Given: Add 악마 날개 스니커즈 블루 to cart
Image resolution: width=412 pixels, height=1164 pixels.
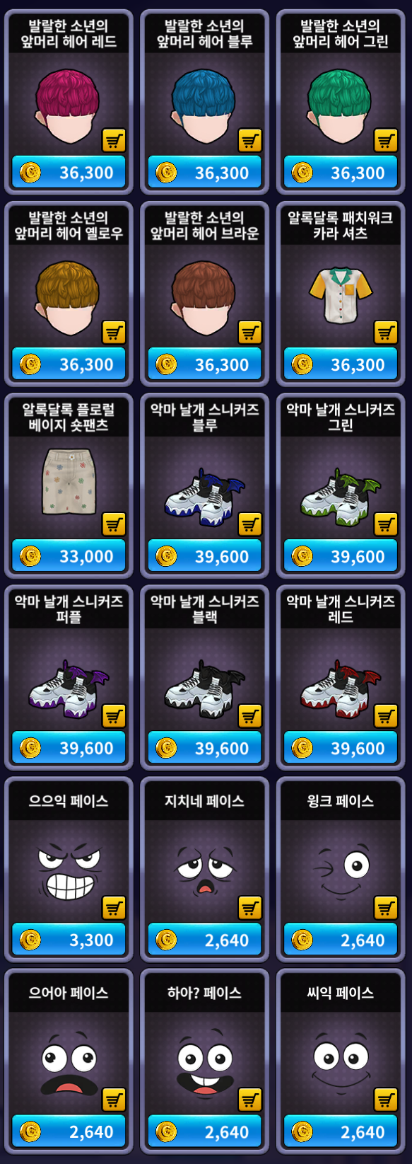Looking at the screenshot, I should pos(249,524).
